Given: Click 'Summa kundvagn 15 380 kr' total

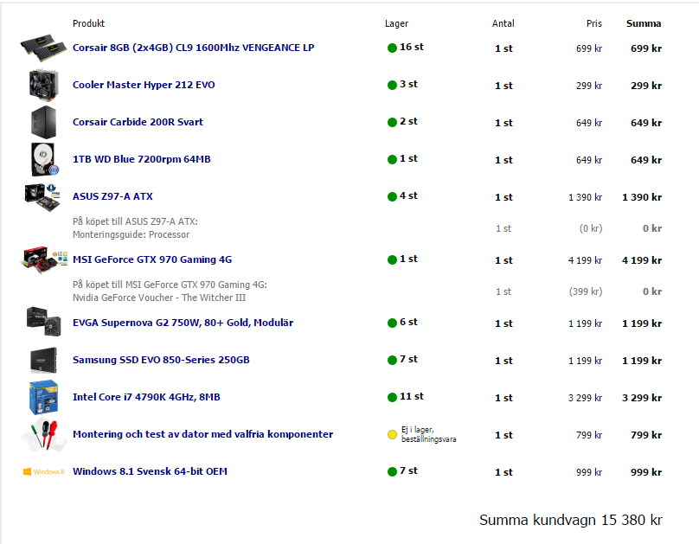Looking at the screenshot, I should pyautogui.click(x=571, y=520).
